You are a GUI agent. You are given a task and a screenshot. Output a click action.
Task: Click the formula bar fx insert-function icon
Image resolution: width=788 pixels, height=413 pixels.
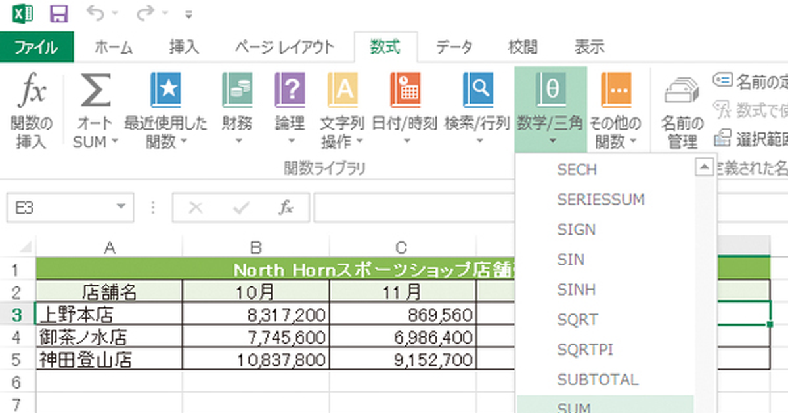tap(286, 208)
